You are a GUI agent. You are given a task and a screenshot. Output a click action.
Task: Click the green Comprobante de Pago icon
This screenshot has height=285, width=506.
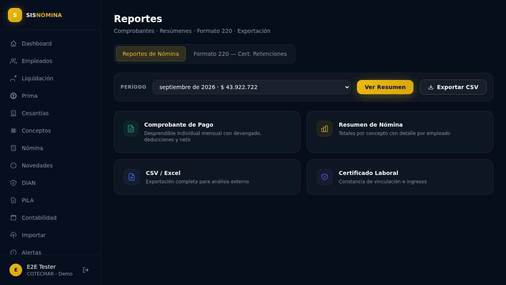tap(131, 129)
